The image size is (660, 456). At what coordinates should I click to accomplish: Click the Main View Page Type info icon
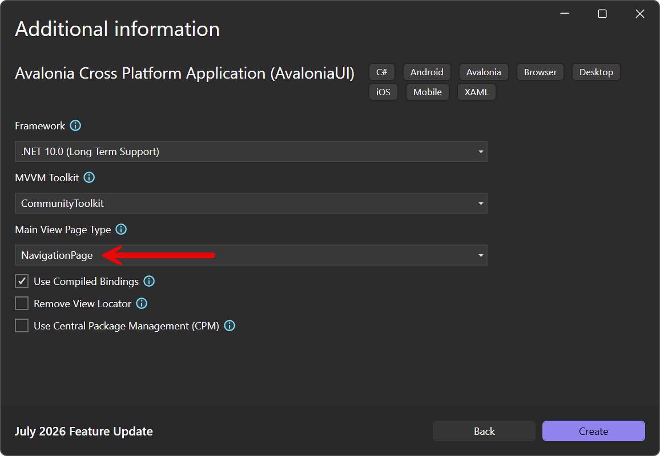[x=121, y=230]
